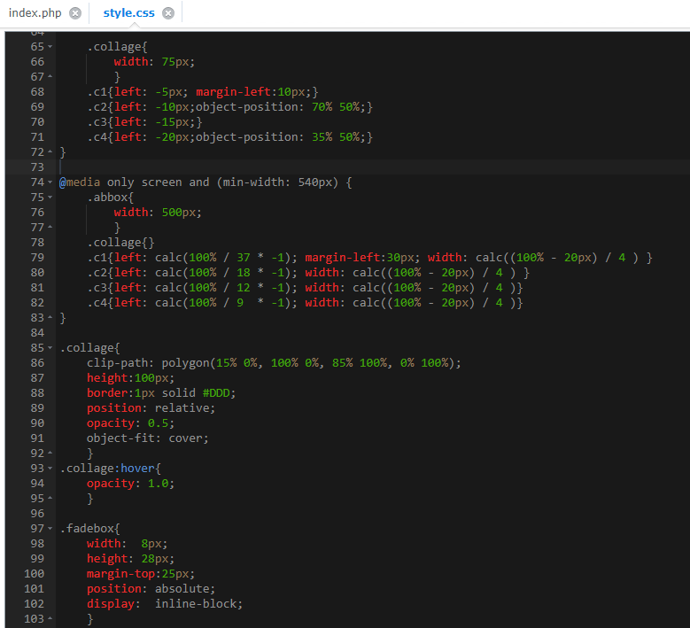The image size is (690, 628).
Task: Select the style.css tab
Action: pos(128,12)
